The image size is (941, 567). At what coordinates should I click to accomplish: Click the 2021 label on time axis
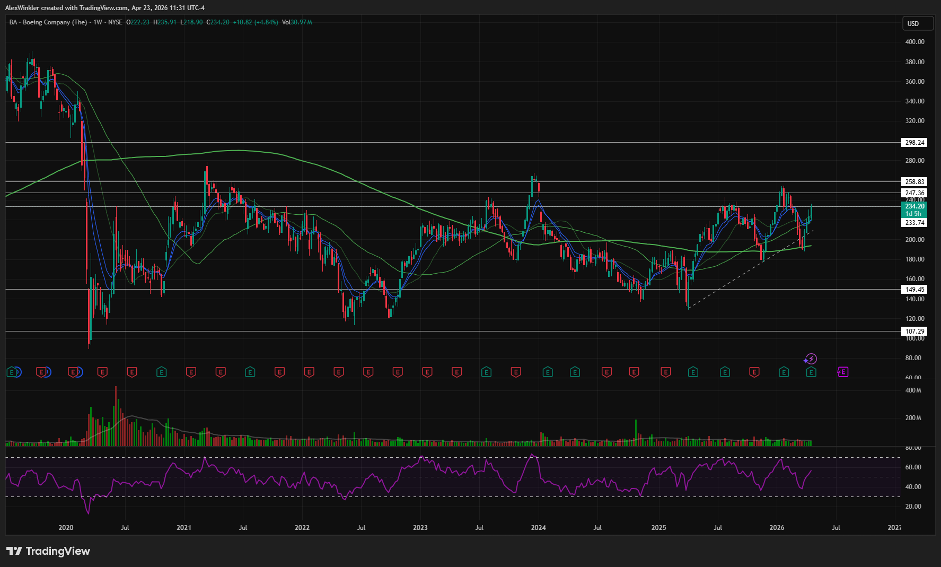pyautogui.click(x=184, y=528)
